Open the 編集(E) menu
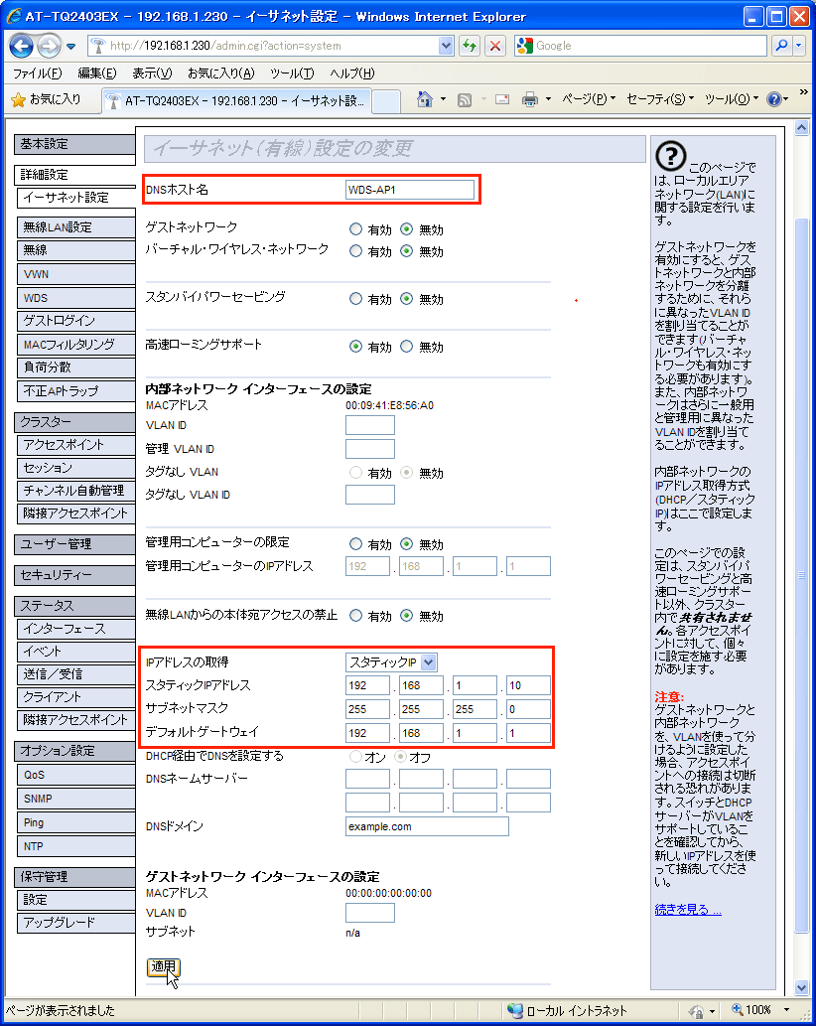This screenshot has width=816, height=1026. [97, 73]
